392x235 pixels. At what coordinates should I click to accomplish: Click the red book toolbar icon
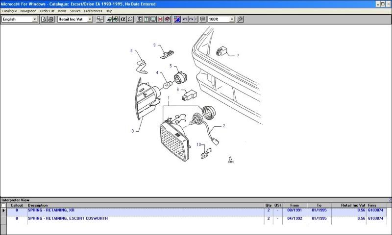[167, 19]
